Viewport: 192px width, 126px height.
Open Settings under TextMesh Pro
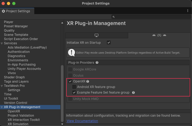(x=14, y=90)
